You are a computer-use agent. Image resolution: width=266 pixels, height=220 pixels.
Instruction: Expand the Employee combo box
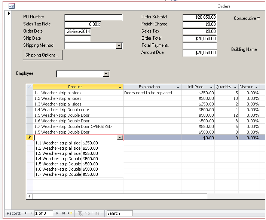106,74
